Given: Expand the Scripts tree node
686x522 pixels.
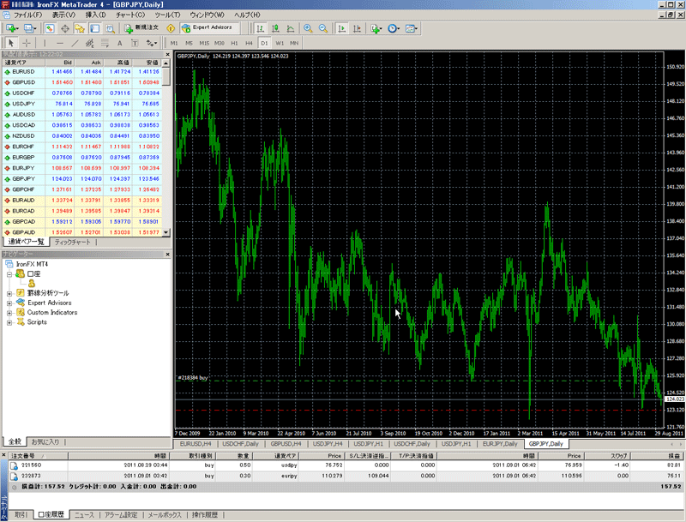Looking at the screenshot, I should [9, 322].
